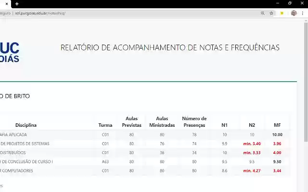308x192 pixels.
Task: Click the presenças value 34
Action: coord(194,153)
